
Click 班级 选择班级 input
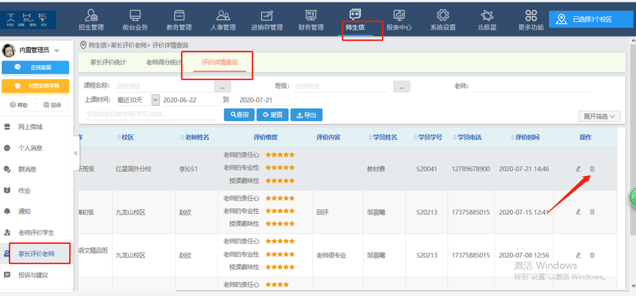click(x=341, y=86)
